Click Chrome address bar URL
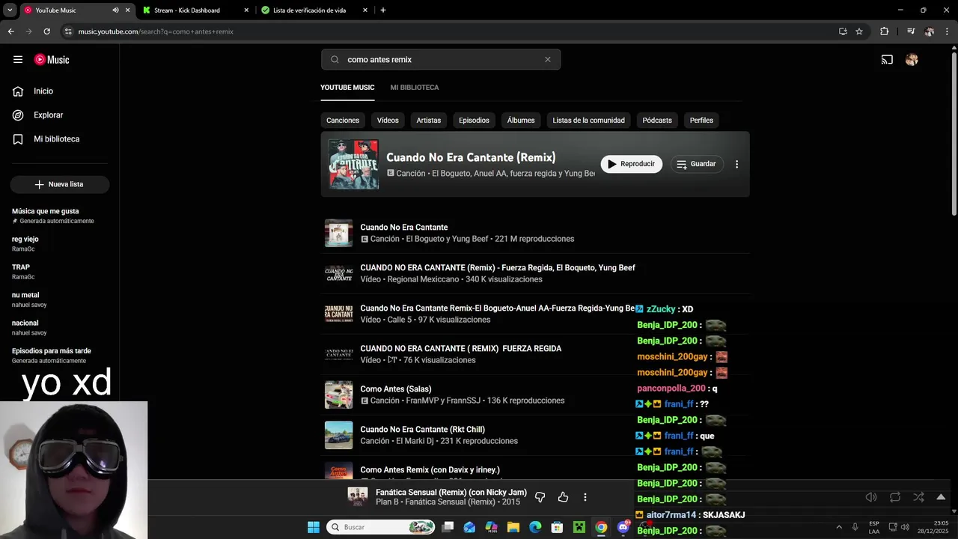Image resolution: width=958 pixels, height=539 pixels. pos(156,31)
